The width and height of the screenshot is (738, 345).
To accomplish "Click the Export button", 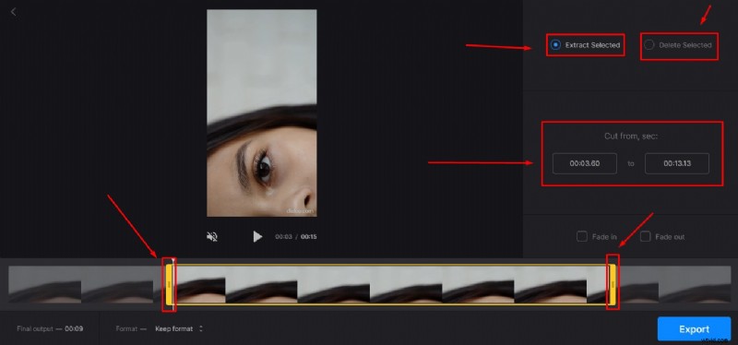I will 694,329.
